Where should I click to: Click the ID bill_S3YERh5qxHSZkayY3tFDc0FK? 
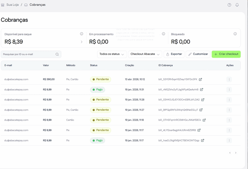[178, 79]
